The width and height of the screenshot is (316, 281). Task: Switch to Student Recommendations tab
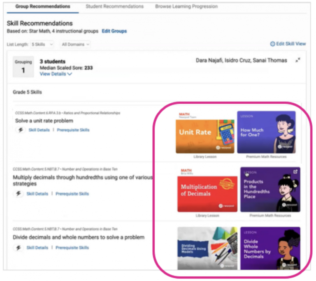point(114,7)
